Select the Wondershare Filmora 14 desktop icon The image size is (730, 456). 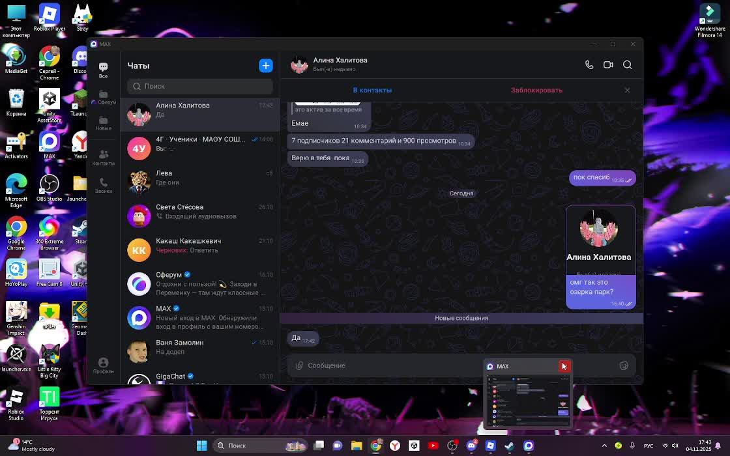point(710,20)
